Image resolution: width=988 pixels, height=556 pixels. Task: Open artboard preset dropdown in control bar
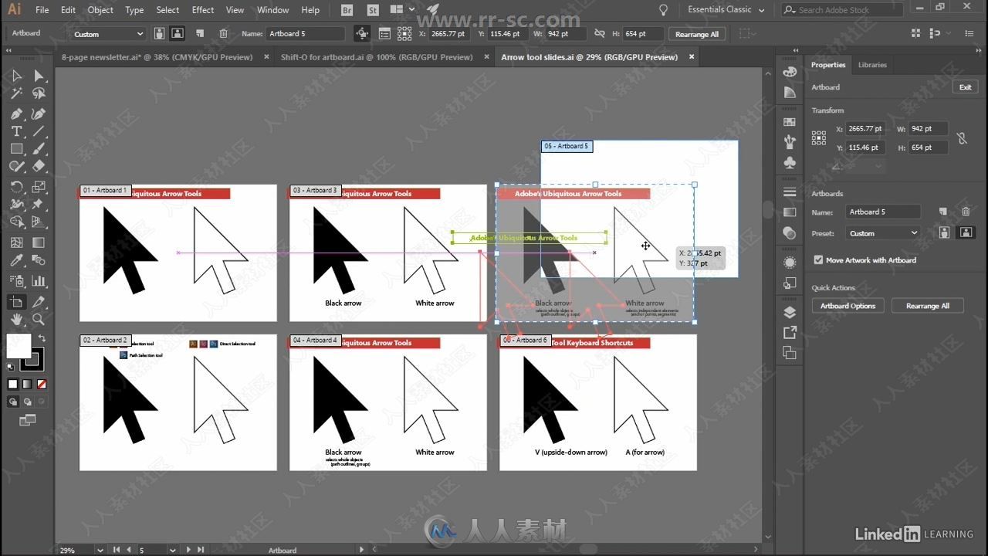[107, 34]
